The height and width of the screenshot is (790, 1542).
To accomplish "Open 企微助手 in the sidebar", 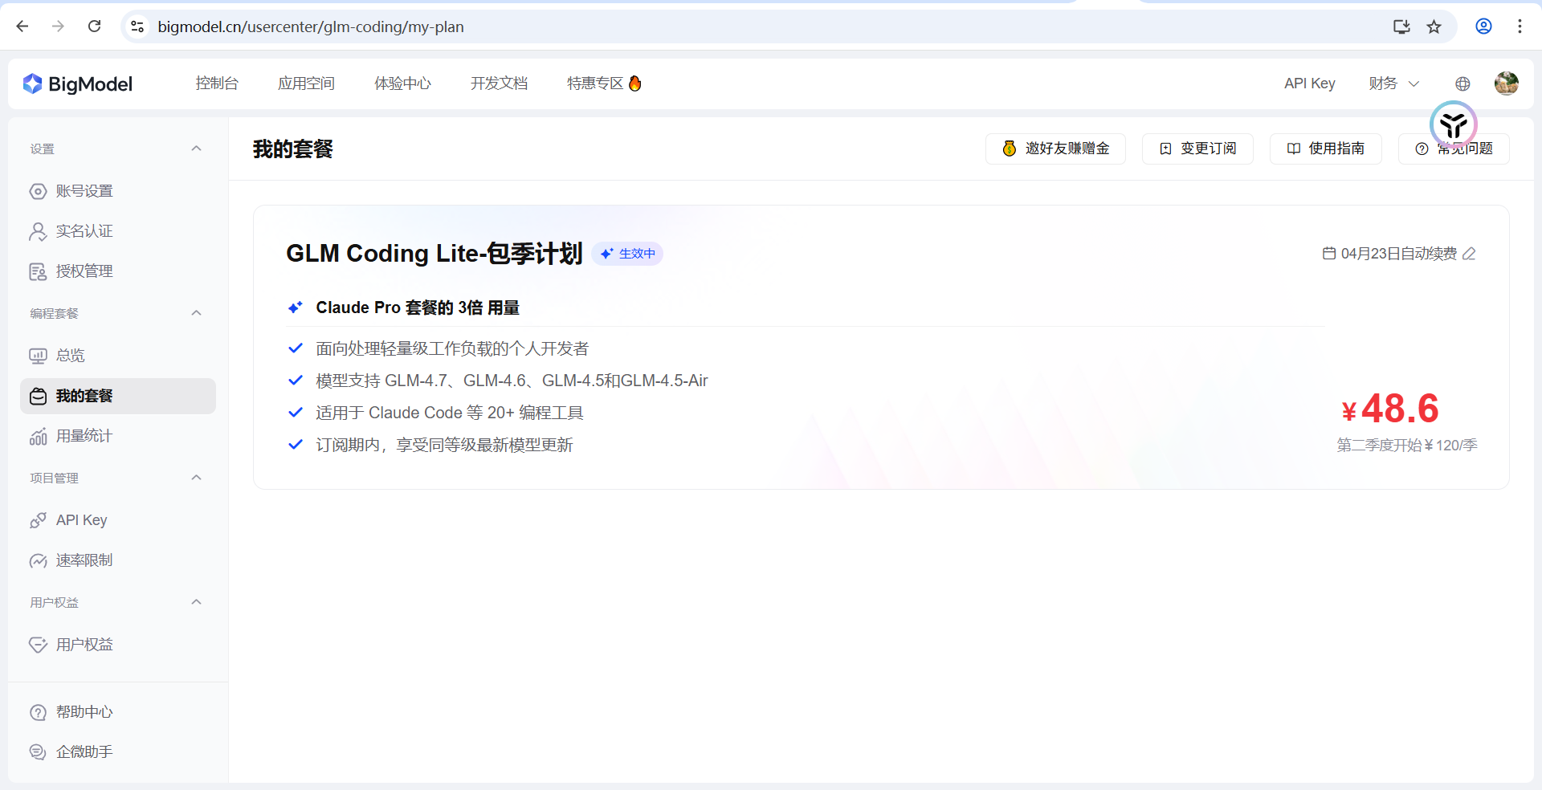I will coord(118,751).
